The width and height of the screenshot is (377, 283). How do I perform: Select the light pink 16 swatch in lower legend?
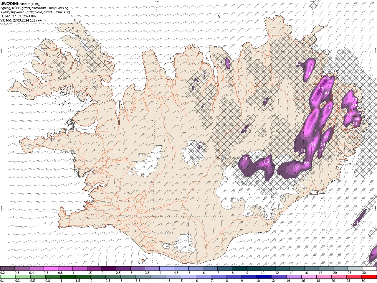(309, 277)
